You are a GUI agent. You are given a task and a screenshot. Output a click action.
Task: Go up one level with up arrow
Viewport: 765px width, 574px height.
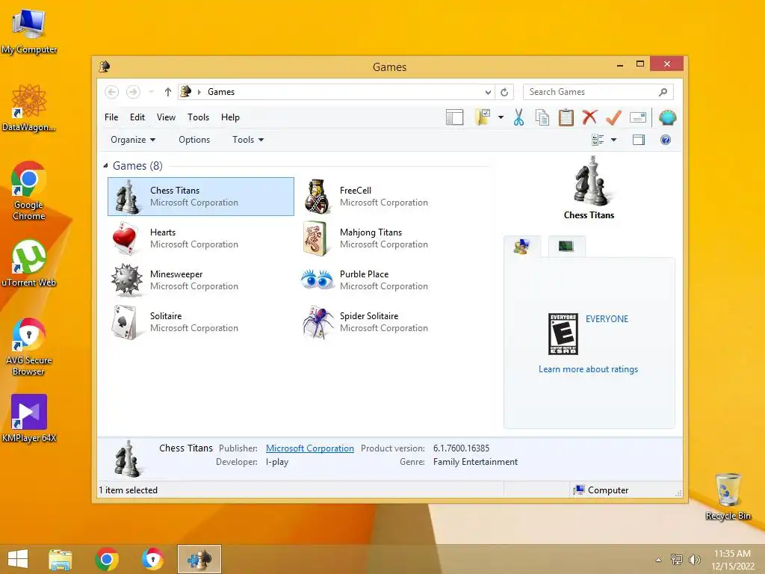[168, 92]
